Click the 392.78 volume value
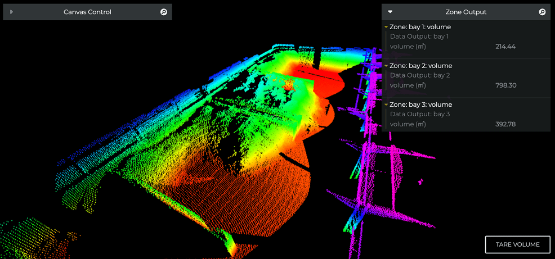The image size is (555, 259). [505, 124]
